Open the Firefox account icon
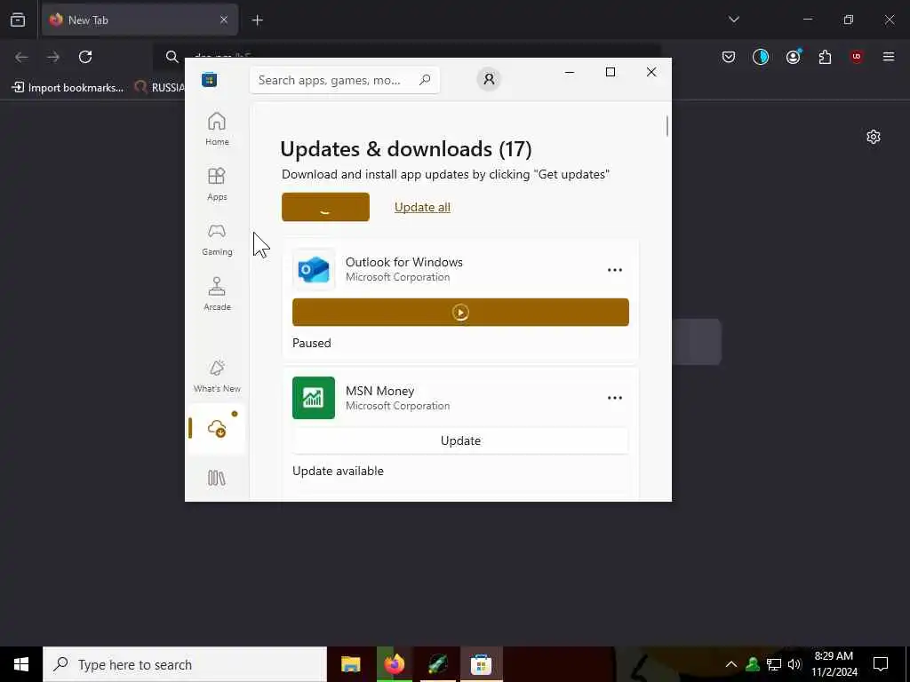The width and height of the screenshot is (910, 682). [x=793, y=57]
